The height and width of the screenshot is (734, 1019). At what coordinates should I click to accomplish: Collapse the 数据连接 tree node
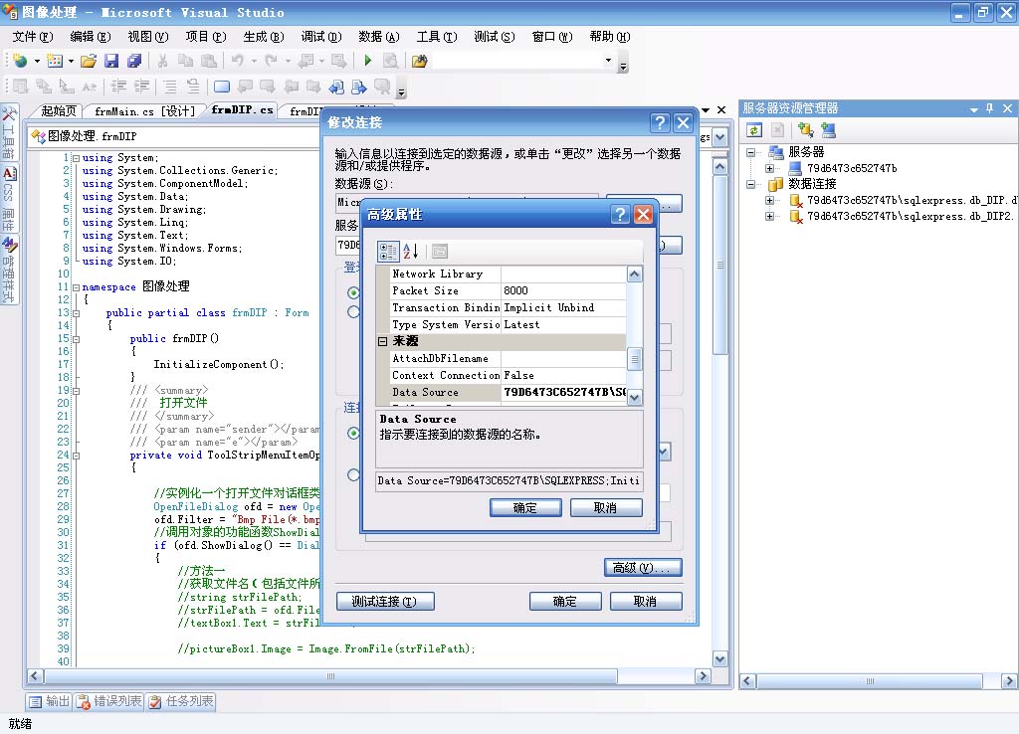pos(750,184)
